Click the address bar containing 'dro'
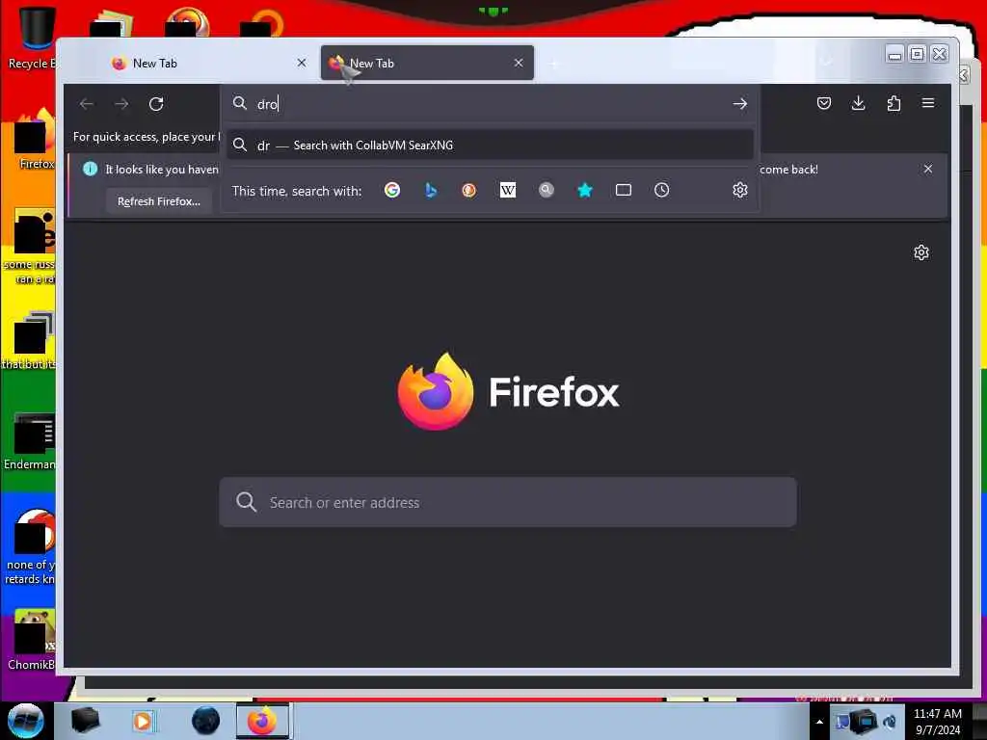Viewport: 987px width, 740px height. tap(490, 104)
